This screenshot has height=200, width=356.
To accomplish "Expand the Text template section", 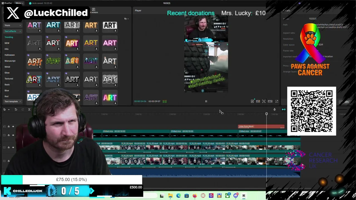I will coord(13,101).
